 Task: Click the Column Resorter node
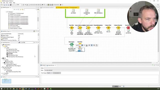118,28
